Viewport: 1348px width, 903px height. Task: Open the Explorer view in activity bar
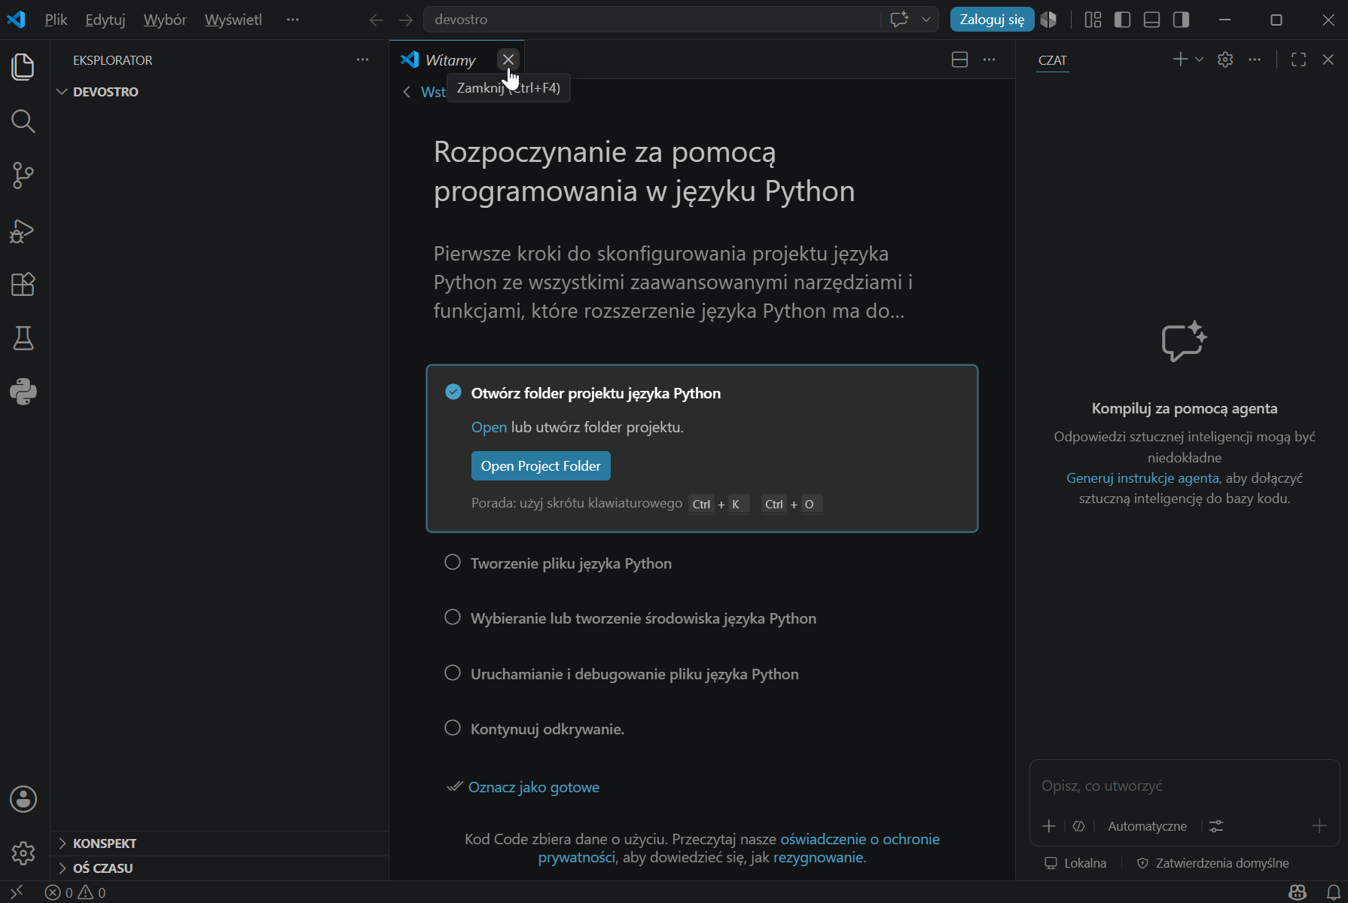[x=23, y=67]
